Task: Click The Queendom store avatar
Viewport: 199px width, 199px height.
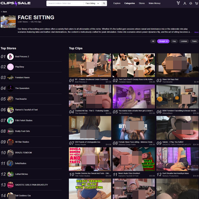Action: (x=10, y=88)
